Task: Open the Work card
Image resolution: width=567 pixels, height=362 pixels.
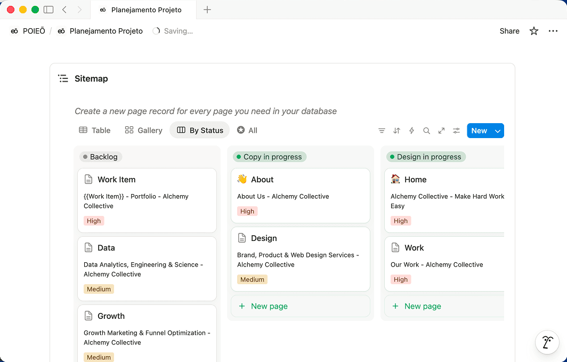Action: [x=444, y=264]
